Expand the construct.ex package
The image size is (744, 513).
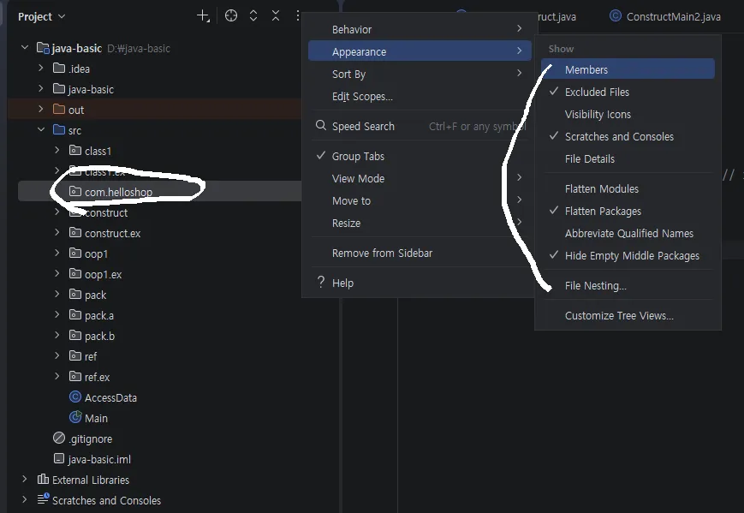[57, 232]
